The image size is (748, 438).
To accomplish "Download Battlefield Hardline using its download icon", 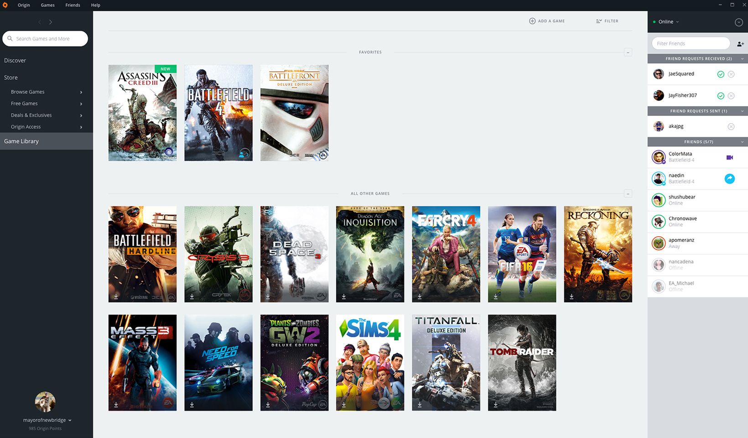I will click(x=115, y=296).
